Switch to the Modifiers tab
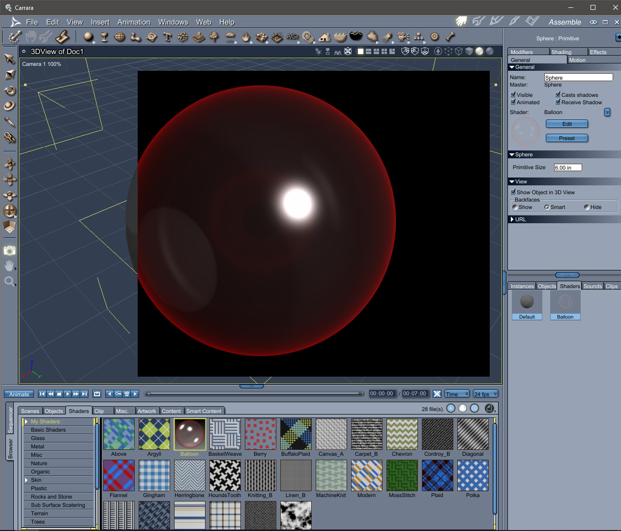 (529, 52)
